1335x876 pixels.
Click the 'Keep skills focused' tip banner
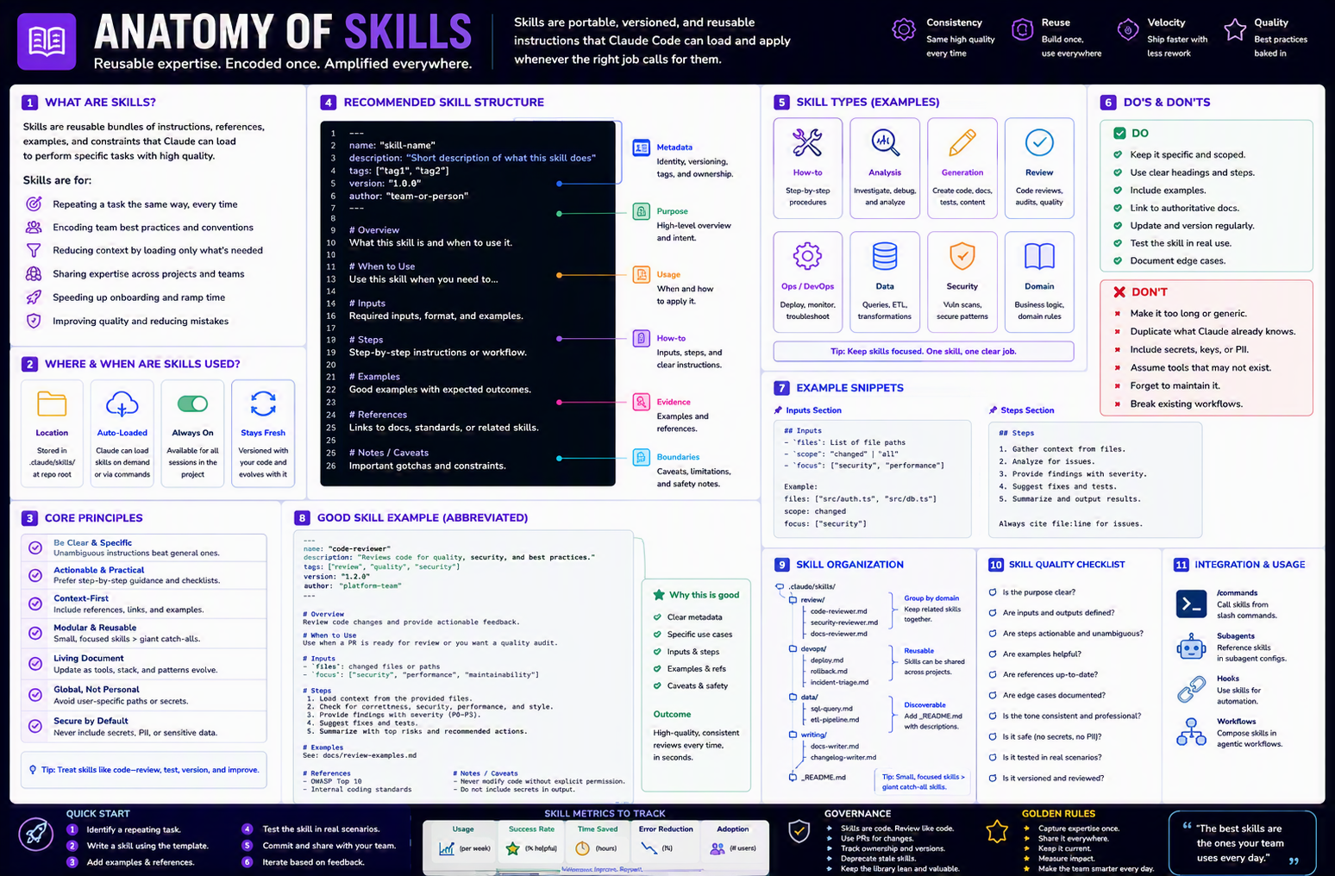(923, 351)
